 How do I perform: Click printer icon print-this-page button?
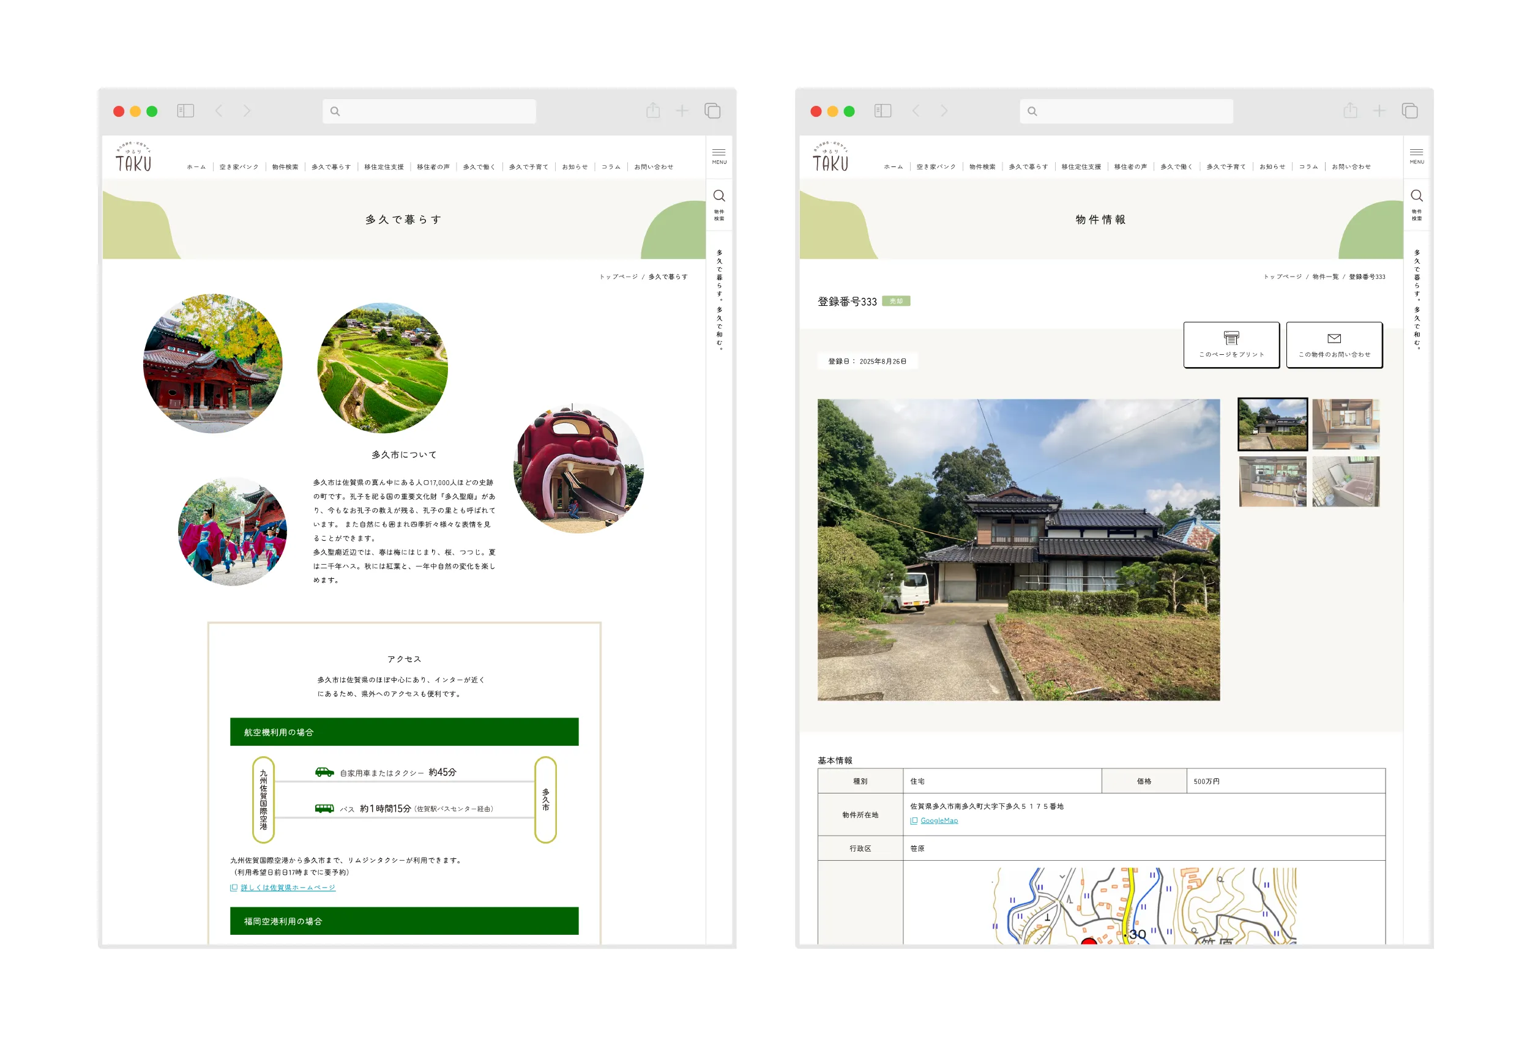click(x=1231, y=344)
